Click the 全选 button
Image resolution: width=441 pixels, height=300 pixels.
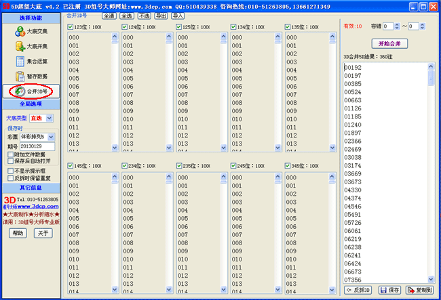click(x=126, y=14)
